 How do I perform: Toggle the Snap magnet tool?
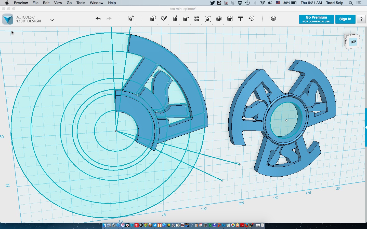pos(252,19)
